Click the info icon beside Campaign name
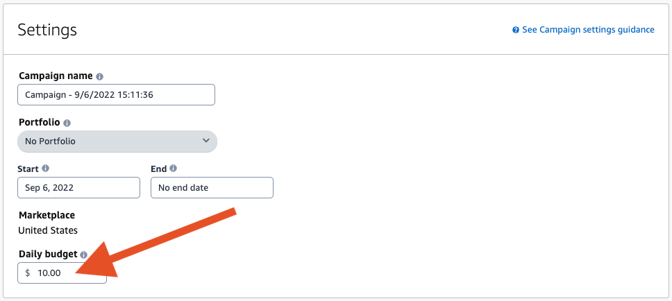Viewport: 672px width, 301px height. 99,77
